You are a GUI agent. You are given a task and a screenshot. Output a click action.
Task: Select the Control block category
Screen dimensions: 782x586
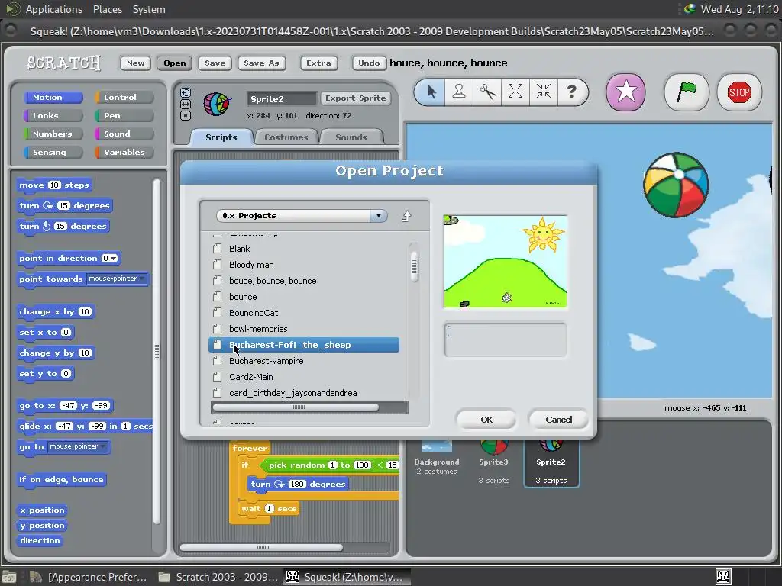(x=124, y=97)
